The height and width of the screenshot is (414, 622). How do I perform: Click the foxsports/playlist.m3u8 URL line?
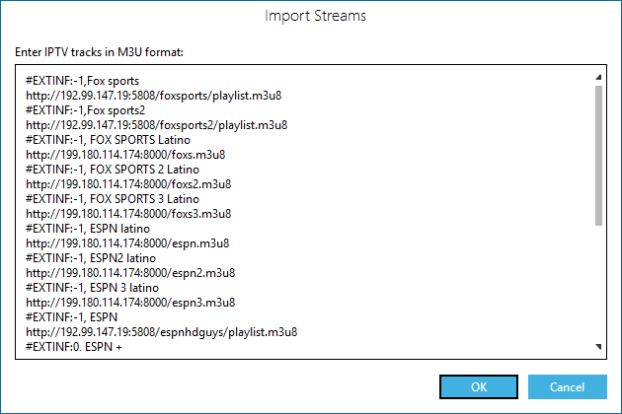[153, 96]
